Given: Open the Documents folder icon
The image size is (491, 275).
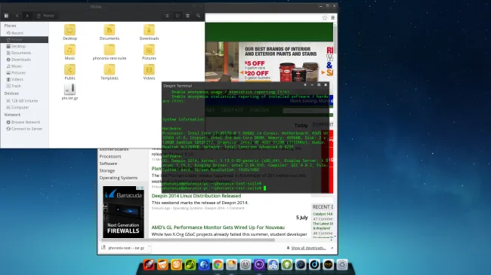Looking at the screenshot, I should point(110,32).
